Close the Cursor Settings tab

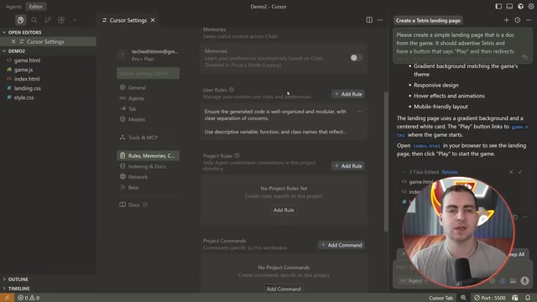pos(153,20)
